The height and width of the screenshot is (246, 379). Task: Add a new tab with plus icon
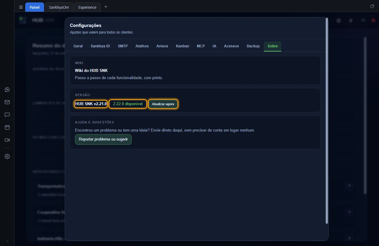106,7
